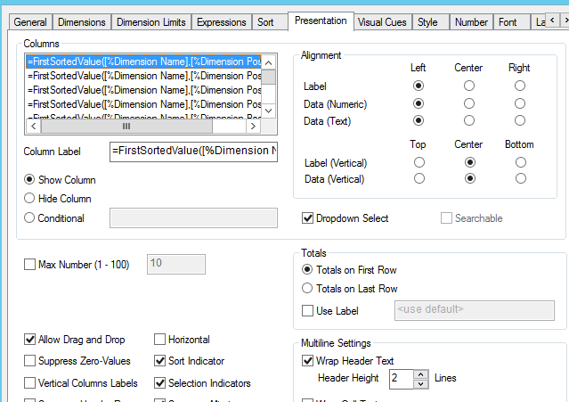Increase Header Height with up stepper
The width and height of the screenshot is (569, 402).
[x=420, y=374]
